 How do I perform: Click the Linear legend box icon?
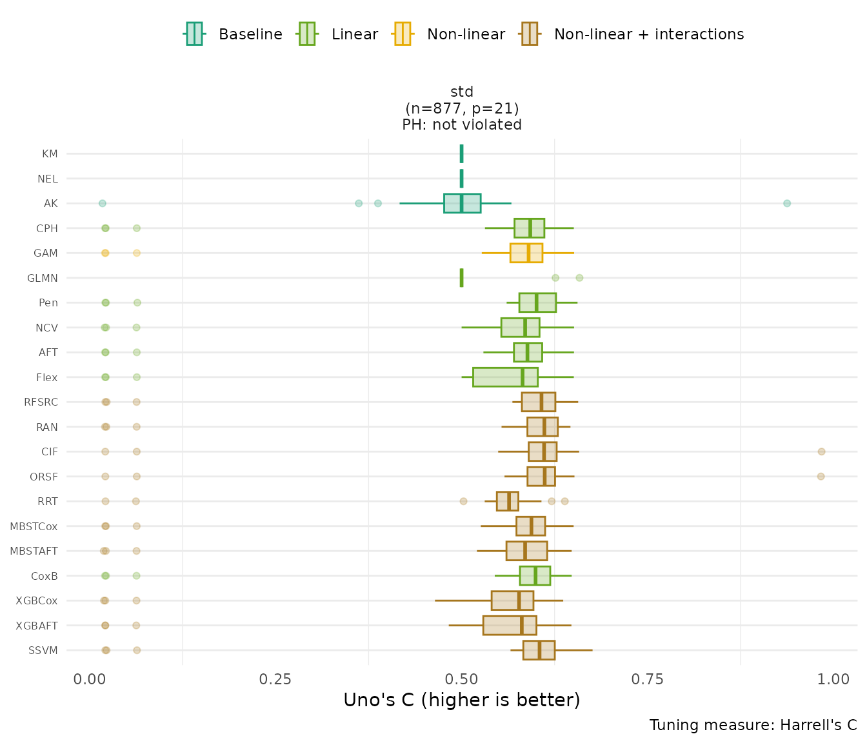coord(306,34)
